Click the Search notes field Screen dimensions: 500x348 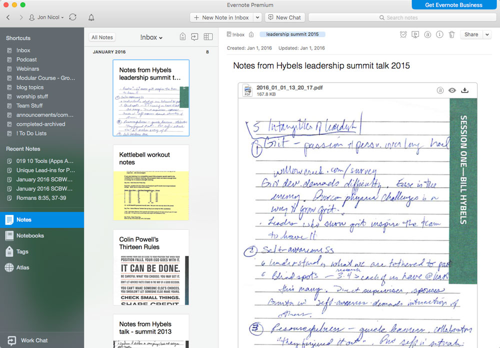402,17
